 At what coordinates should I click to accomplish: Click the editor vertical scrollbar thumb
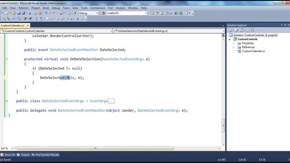point(223,125)
